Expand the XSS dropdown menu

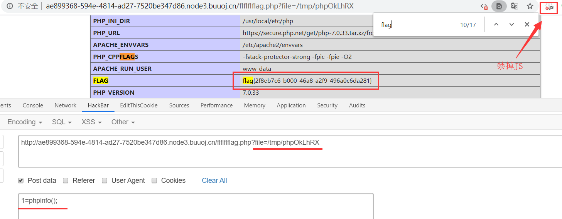pos(91,122)
